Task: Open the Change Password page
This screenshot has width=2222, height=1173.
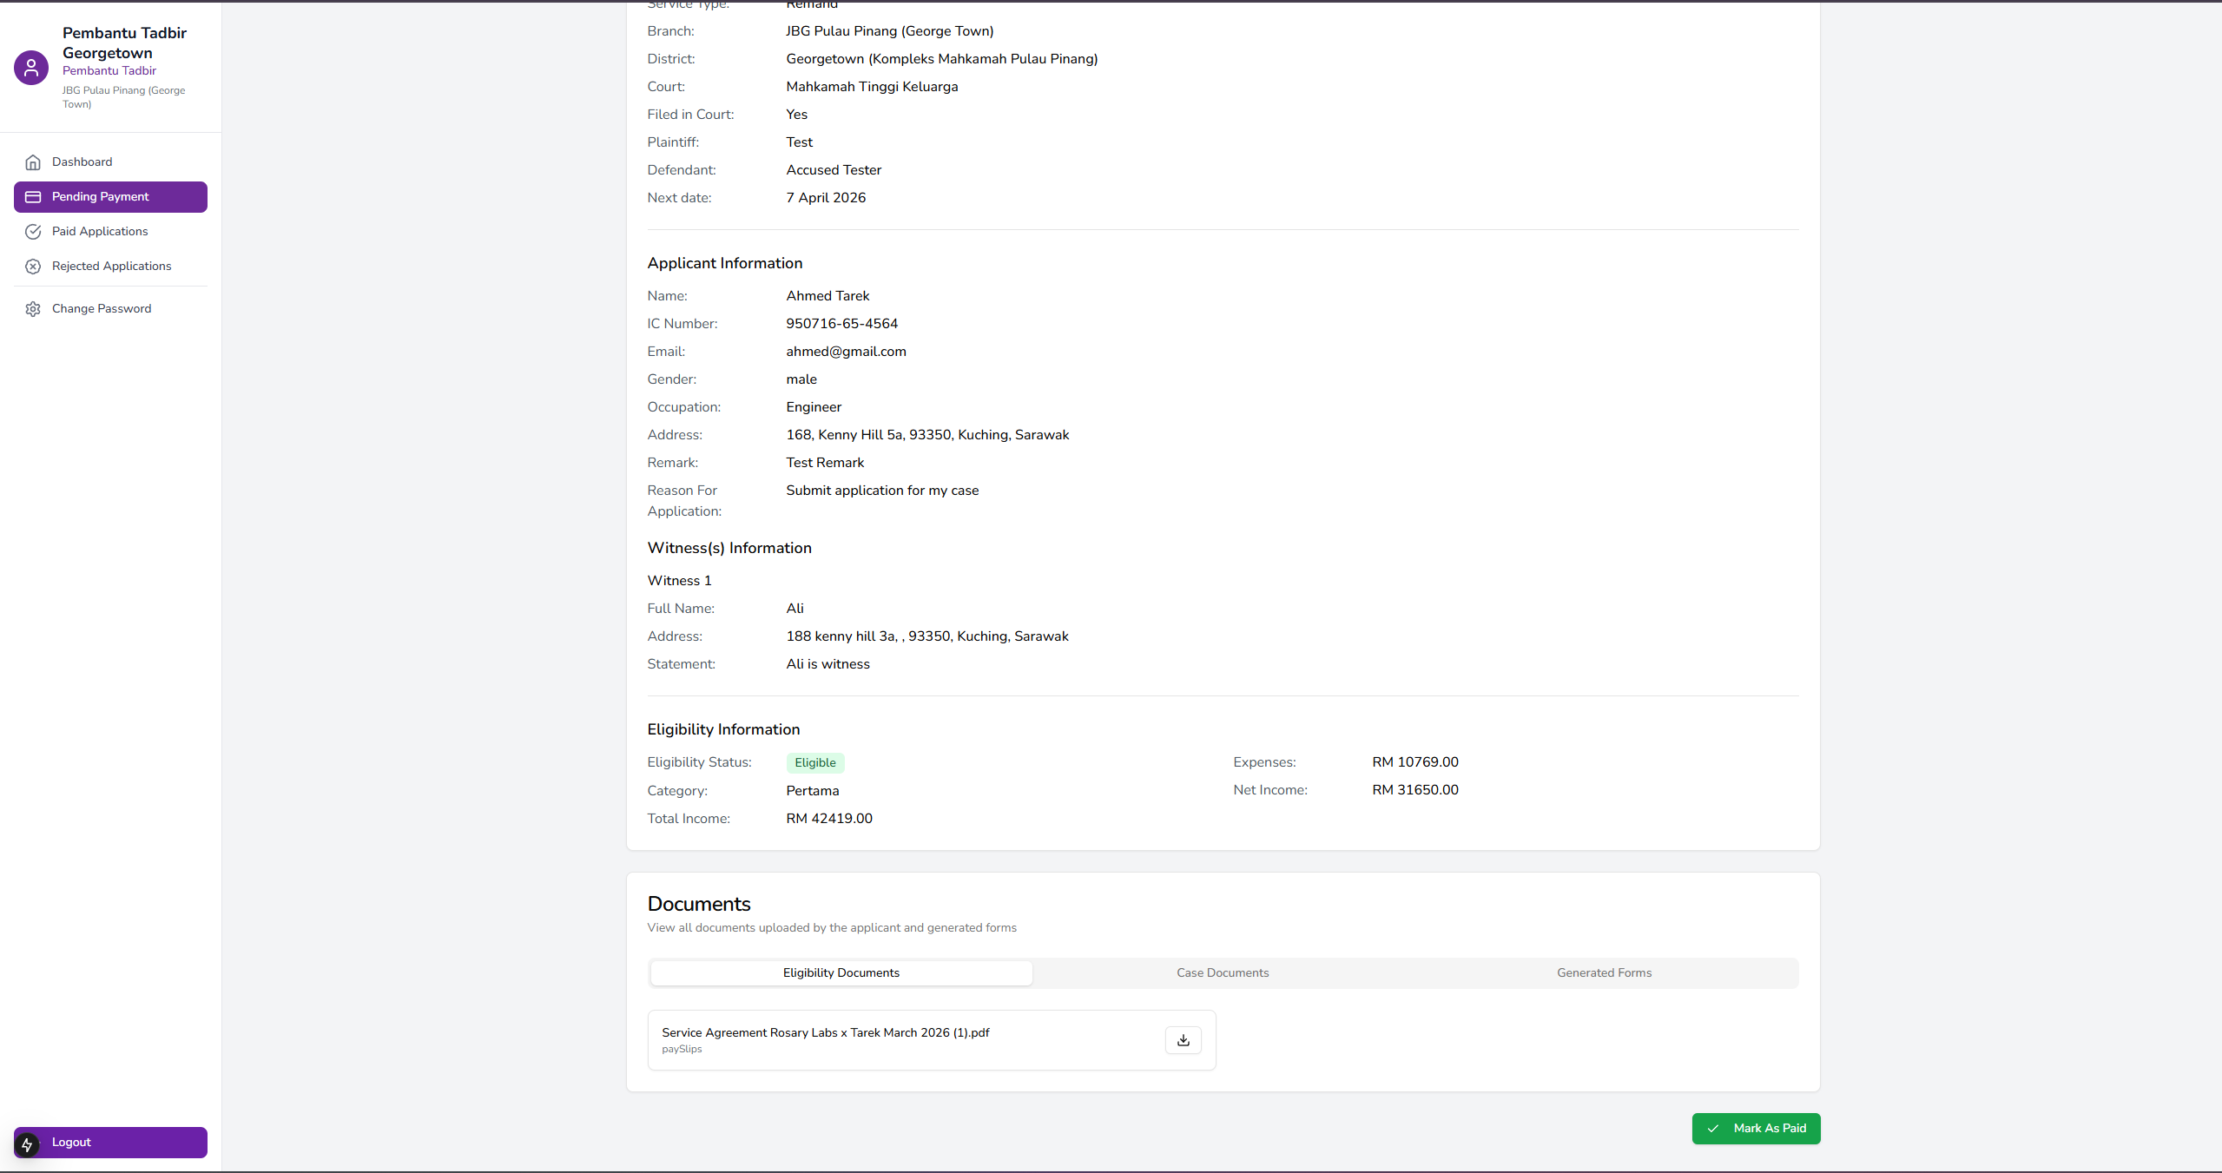Action: pyautogui.click(x=102, y=308)
